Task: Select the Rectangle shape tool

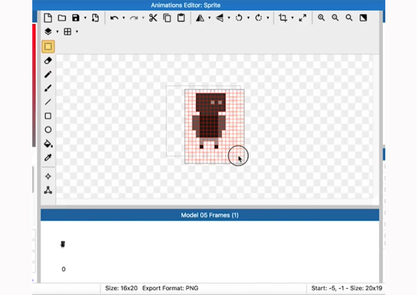Action: pyautogui.click(x=48, y=116)
